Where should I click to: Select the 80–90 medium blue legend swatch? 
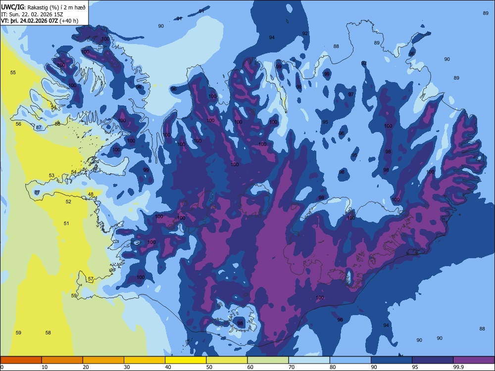[350, 360]
